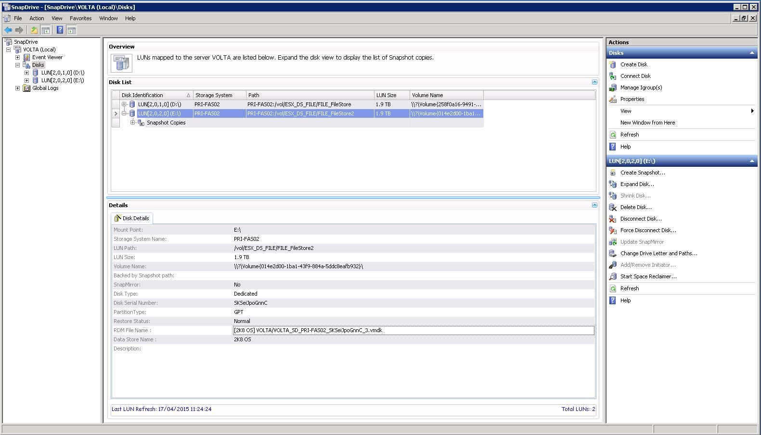Collapse the Disk List section

point(594,82)
